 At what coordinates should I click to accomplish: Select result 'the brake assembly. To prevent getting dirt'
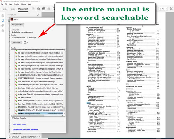coord(40,69)
